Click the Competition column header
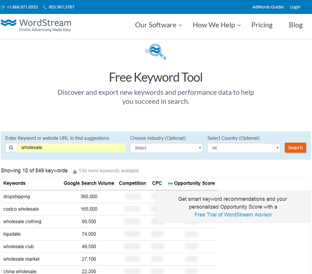The height and width of the screenshot is (274, 312). pyautogui.click(x=132, y=183)
